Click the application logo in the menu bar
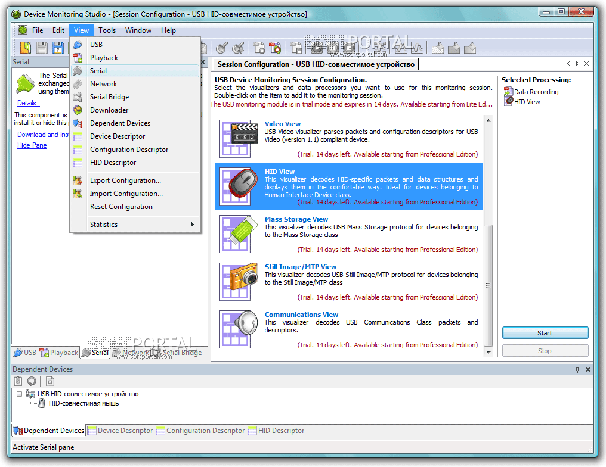The width and height of the screenshot is (606, 467). [23, 30]
